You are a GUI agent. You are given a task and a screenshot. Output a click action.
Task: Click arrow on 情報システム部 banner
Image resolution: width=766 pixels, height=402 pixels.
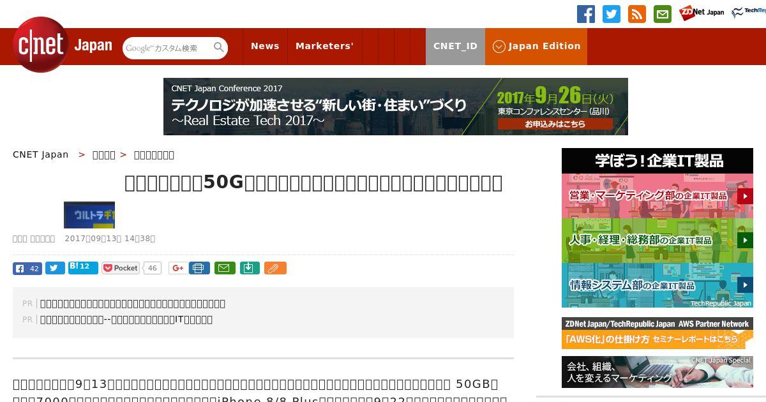(745, 285)
